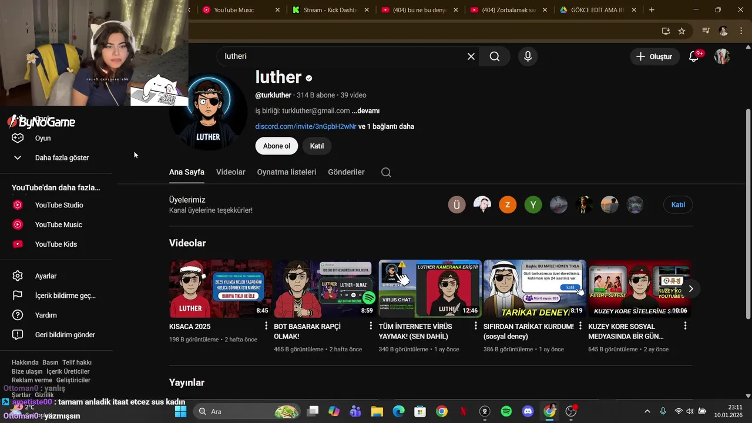Click the magnifier search button
This screenshot has width=752, height=423.
495,56
